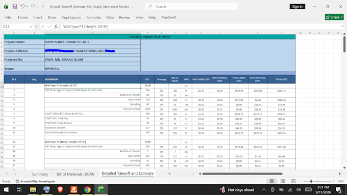Click horizontal scrollbar right arrow
The height and width of the screenshot is (195, 347).
[x=340, y=174]
